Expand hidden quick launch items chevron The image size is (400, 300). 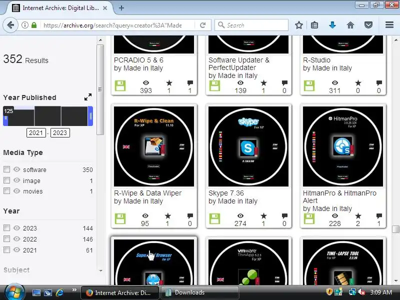(x=74, y=290)
